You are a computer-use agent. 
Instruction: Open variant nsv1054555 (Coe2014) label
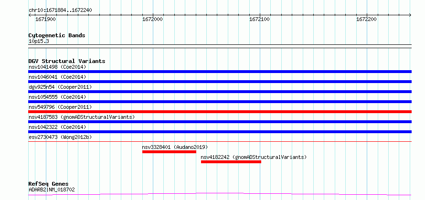click(57, 97)
